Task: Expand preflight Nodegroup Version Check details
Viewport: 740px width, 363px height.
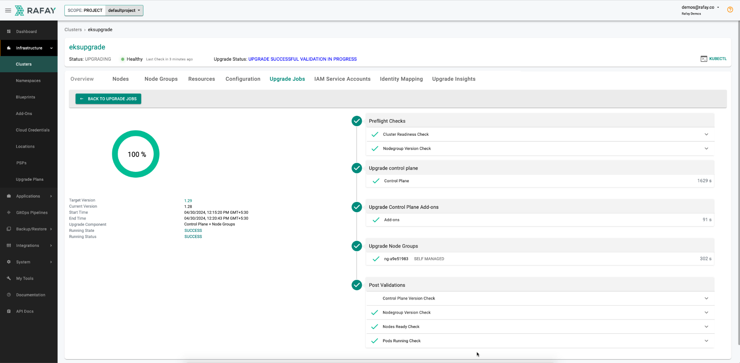Action: tap(706, 148)
